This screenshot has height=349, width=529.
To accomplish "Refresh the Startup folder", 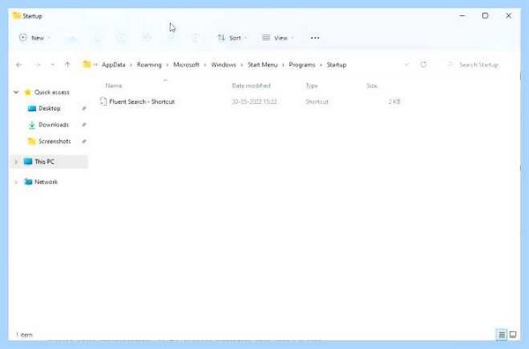I will [x=423, y=64].
